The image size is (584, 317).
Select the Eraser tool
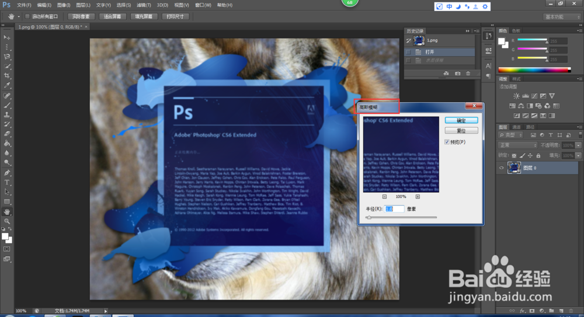coord(7,134)
